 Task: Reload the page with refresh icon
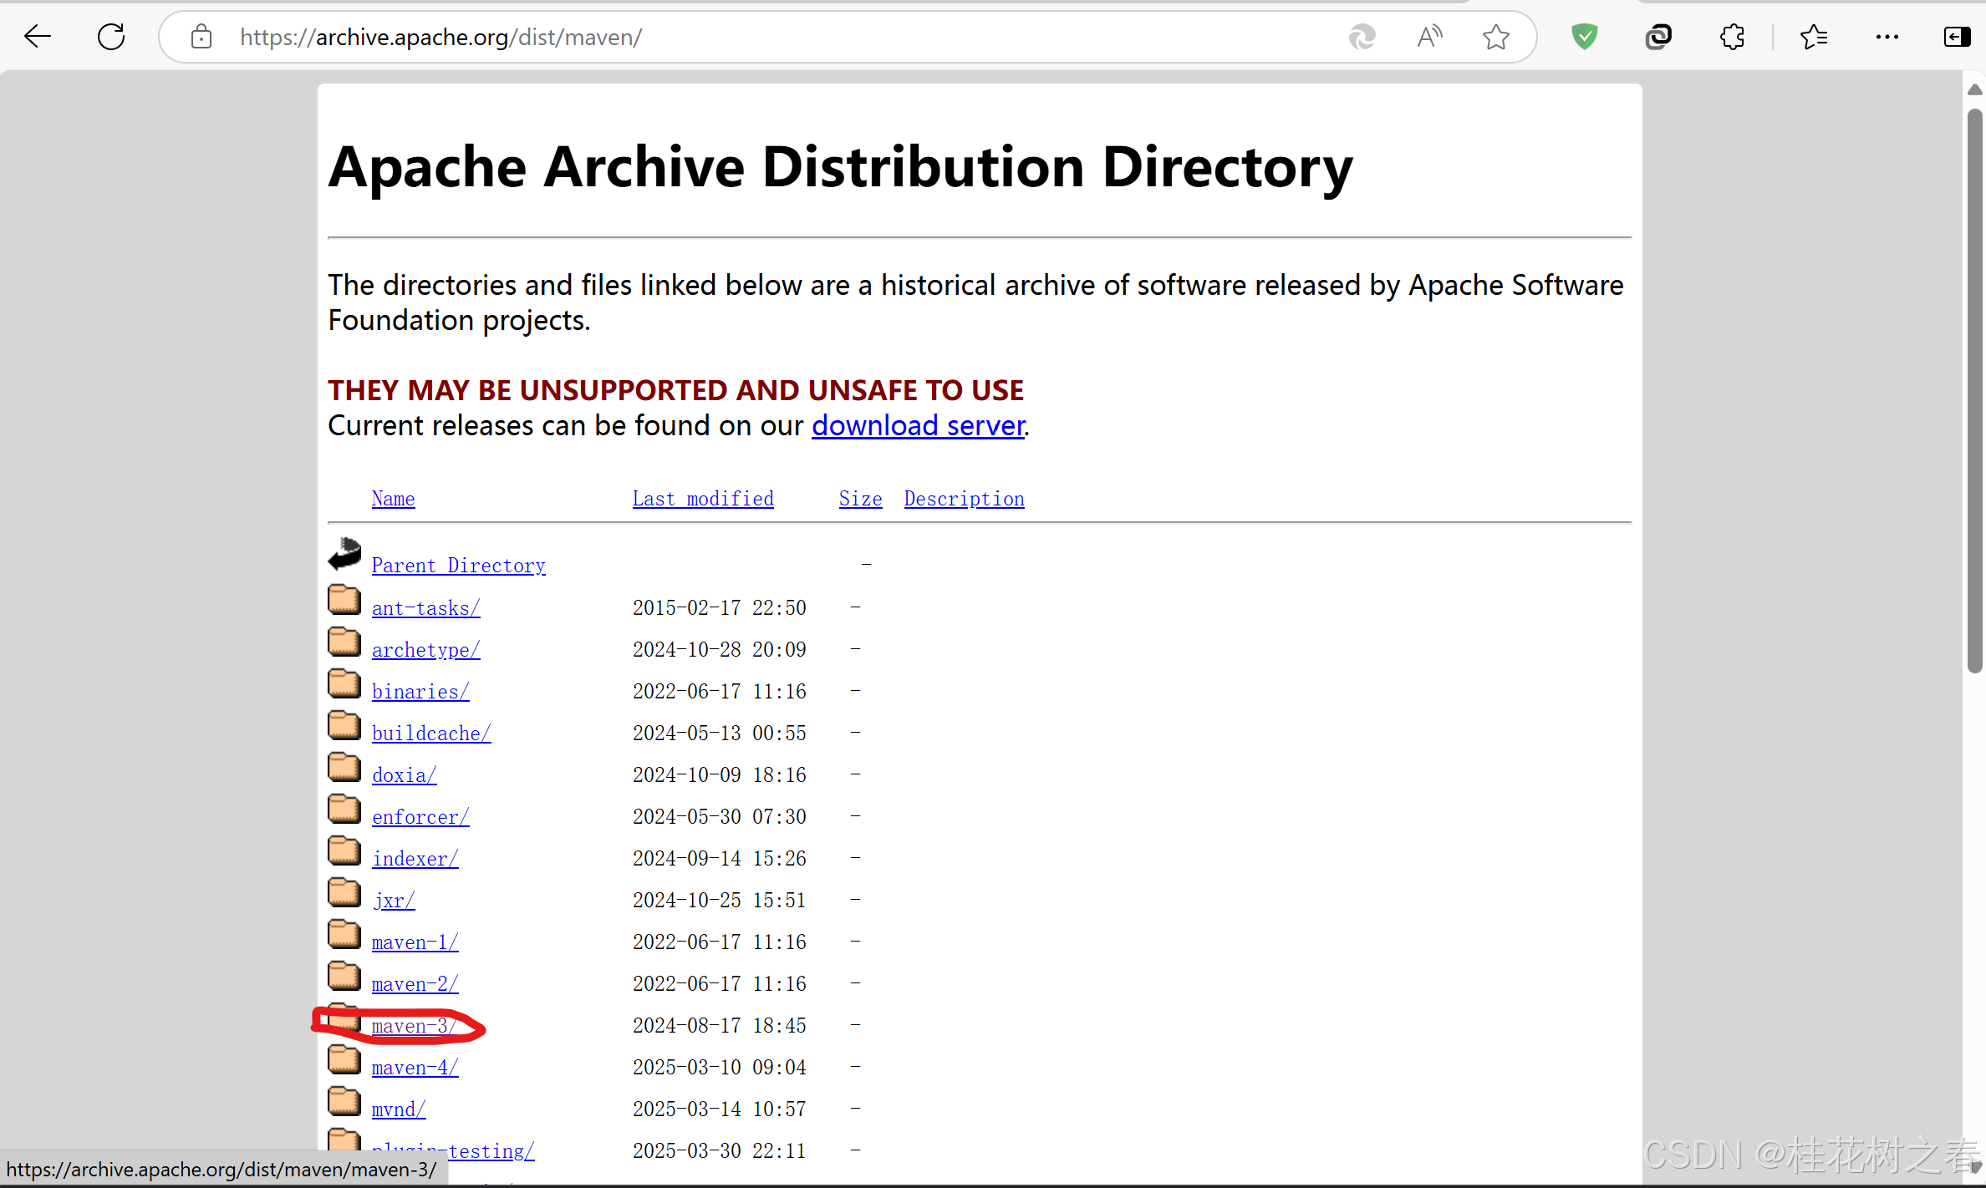(111, 37)
